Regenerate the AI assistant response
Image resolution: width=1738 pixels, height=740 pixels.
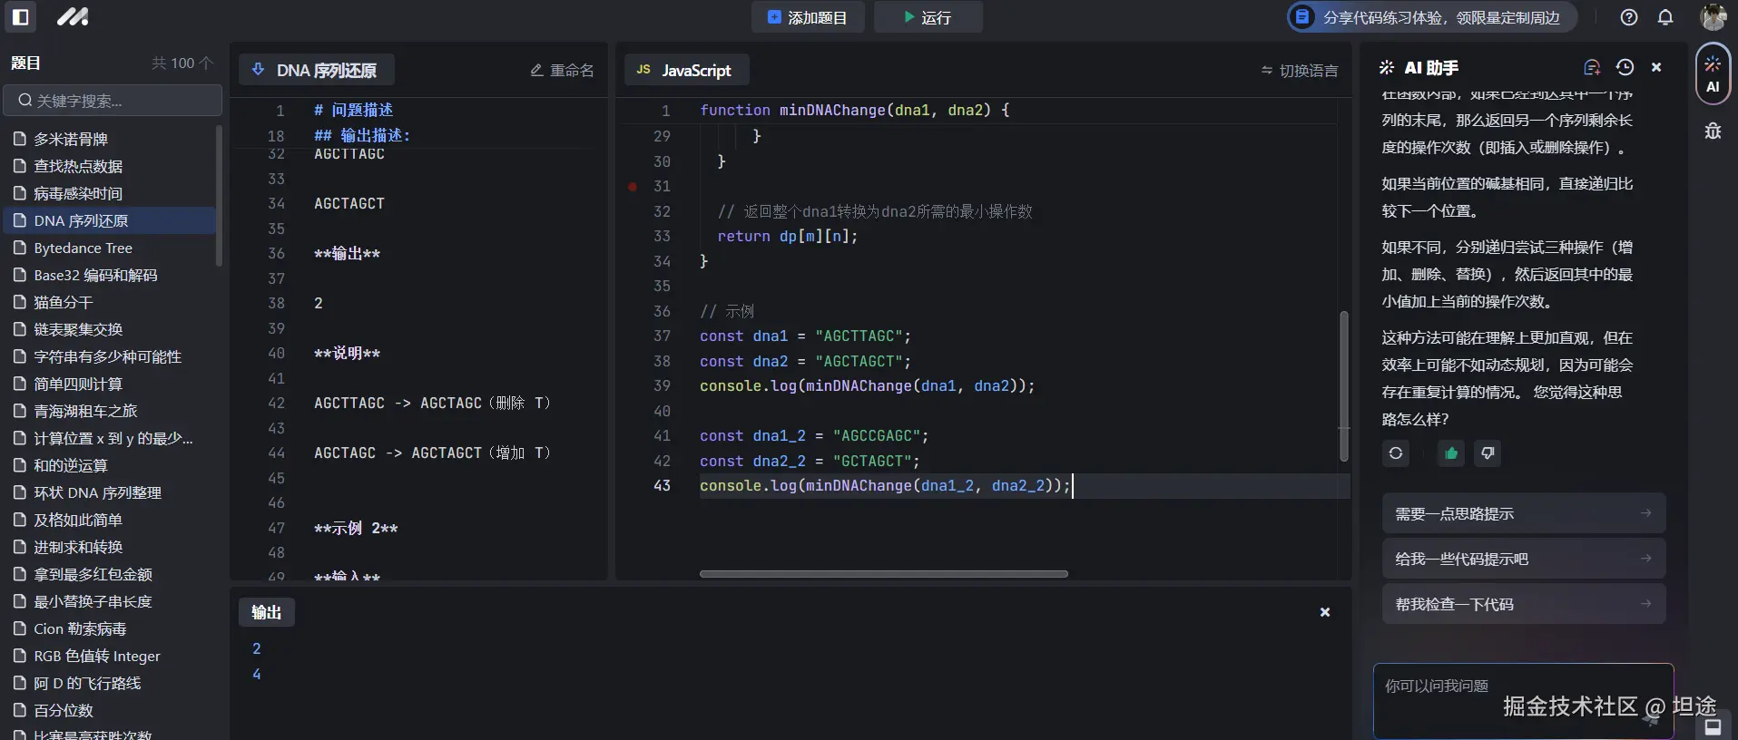click(1396, 453)
